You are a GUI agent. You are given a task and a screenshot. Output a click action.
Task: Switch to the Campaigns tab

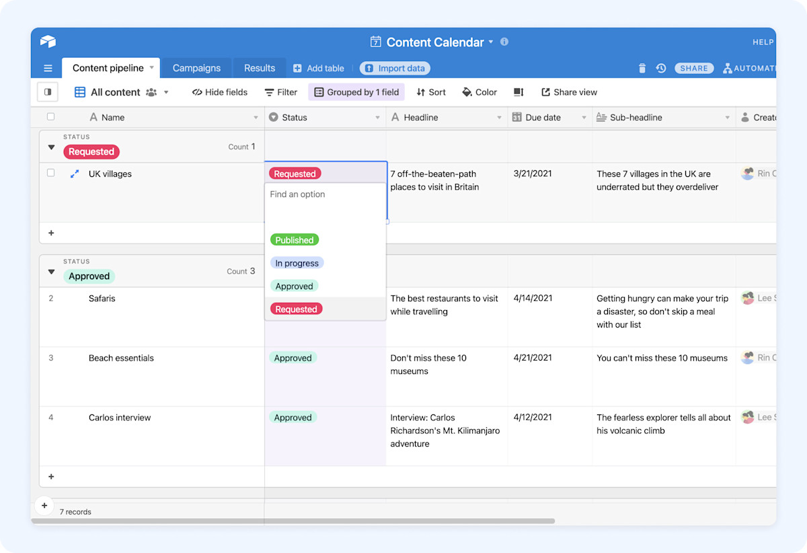(x=196, y=67)
